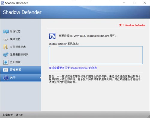Click the 系统状态 monitor icon

6,32
